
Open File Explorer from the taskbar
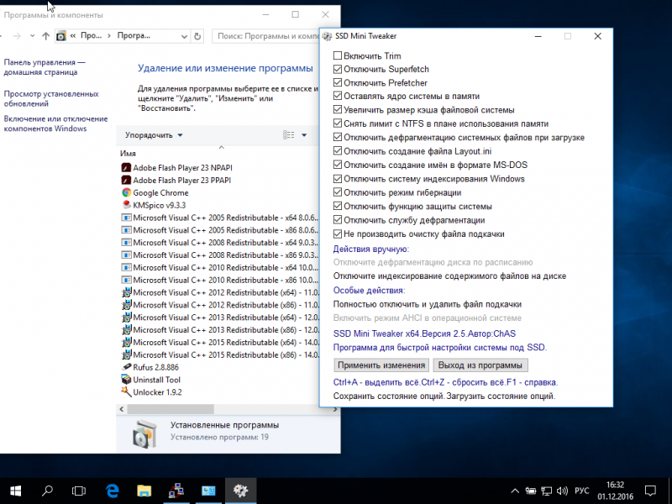(144, 491)
